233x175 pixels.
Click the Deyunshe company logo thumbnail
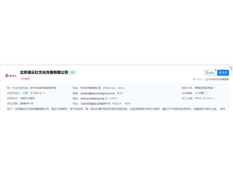[x=11, y=76]
